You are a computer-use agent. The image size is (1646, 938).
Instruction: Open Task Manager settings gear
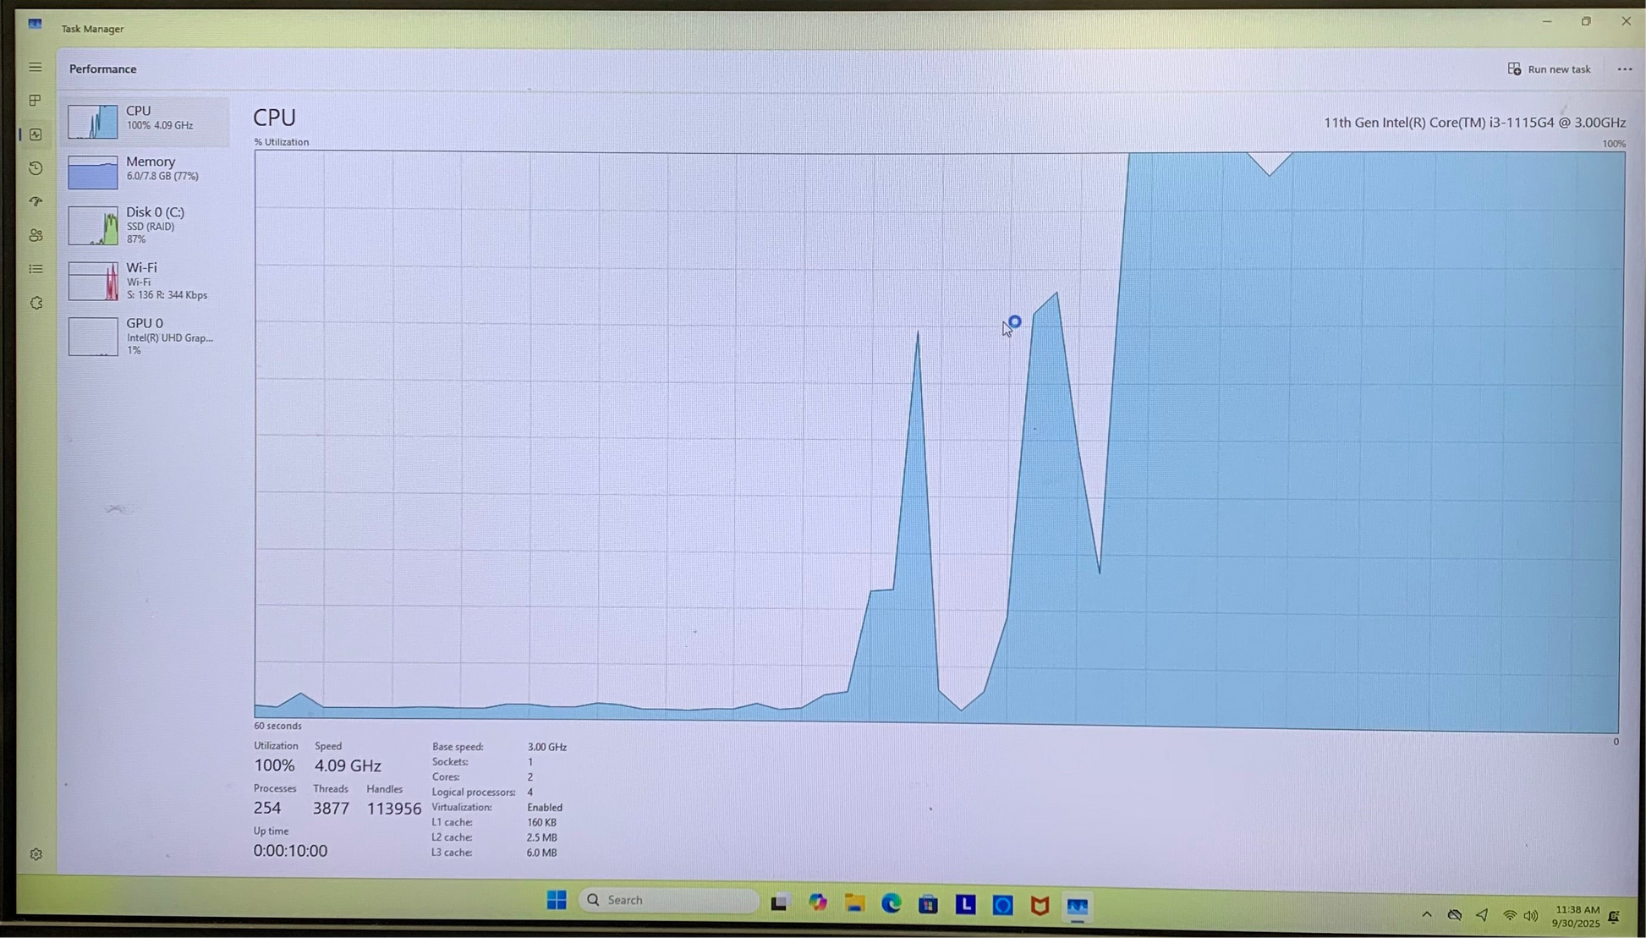coord(36,854)
